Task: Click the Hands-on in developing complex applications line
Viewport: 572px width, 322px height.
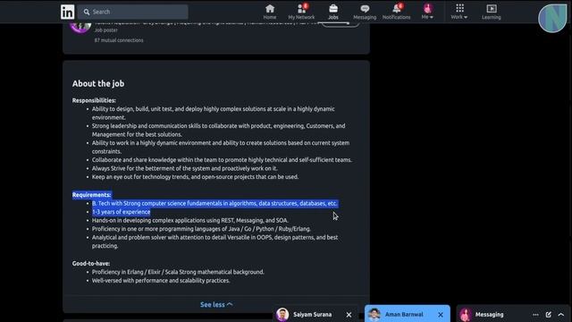Action: 190,221
